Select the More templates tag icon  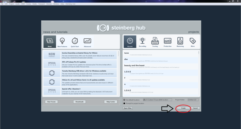(x=193, y=42)
